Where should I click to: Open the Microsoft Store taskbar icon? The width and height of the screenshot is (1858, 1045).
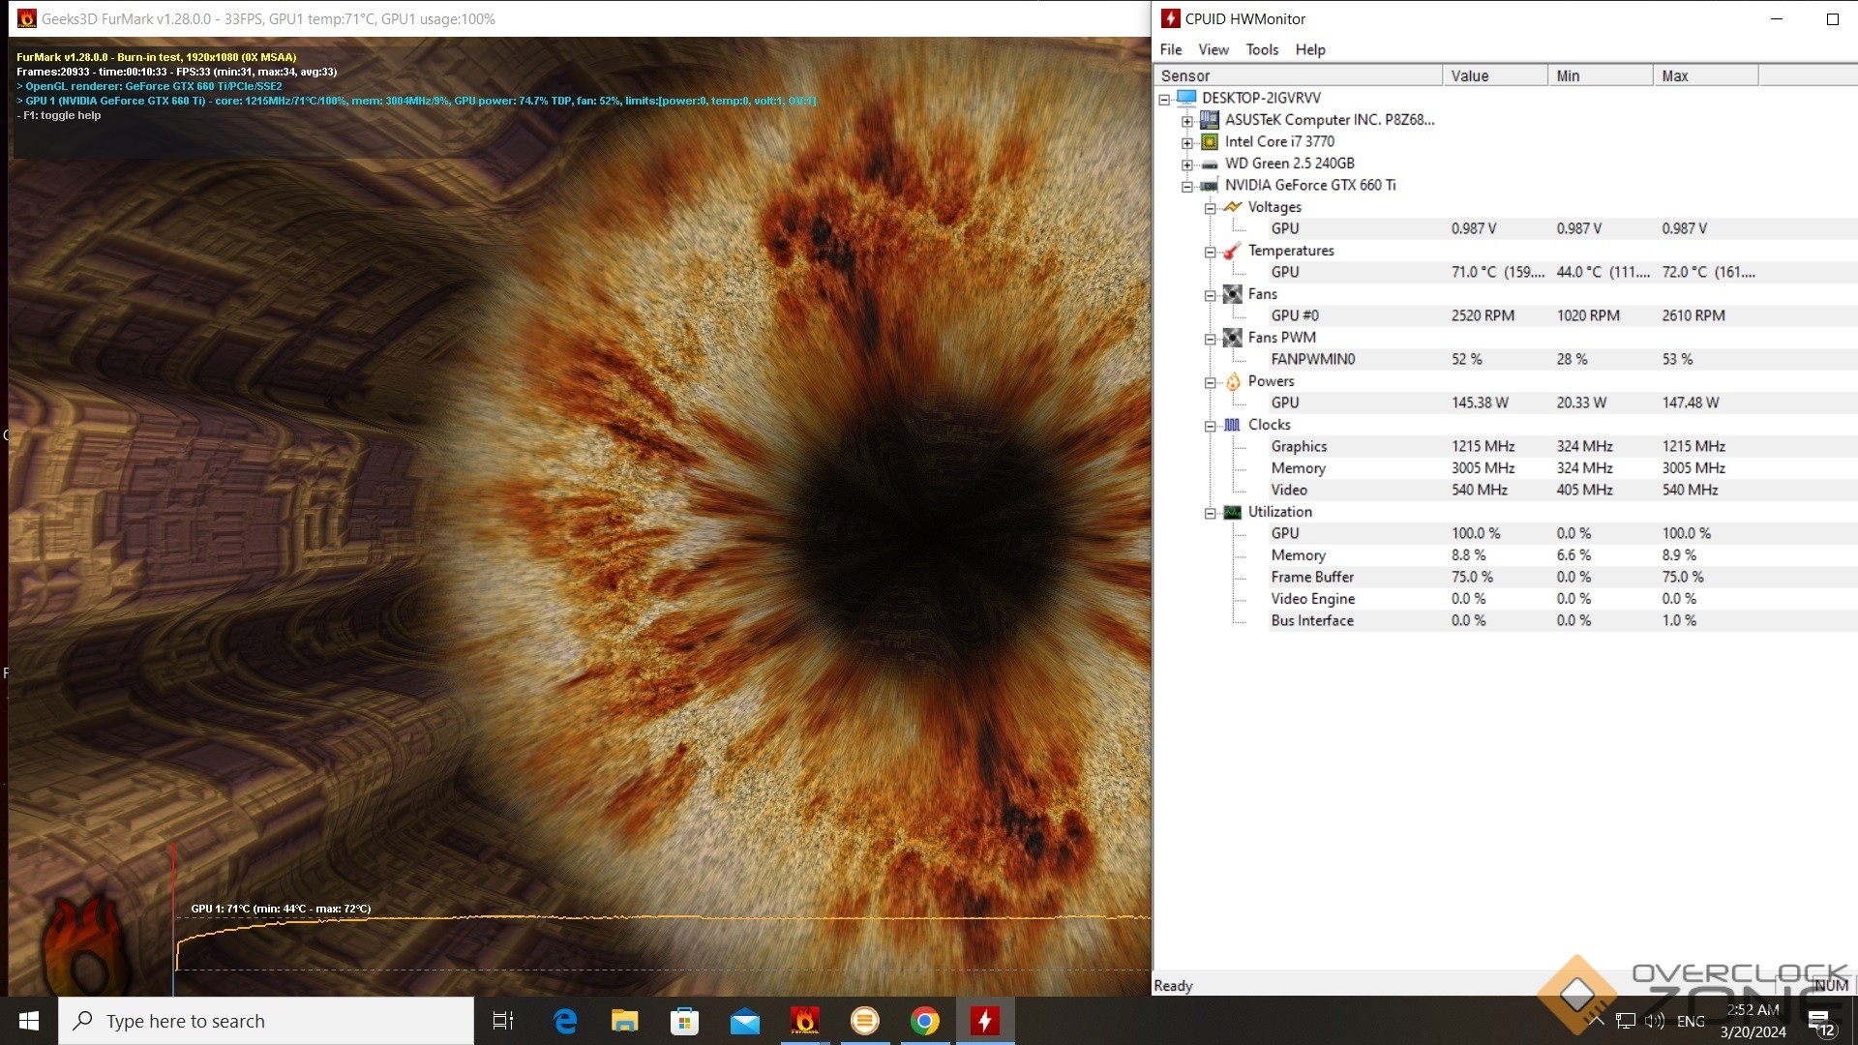684,1021
